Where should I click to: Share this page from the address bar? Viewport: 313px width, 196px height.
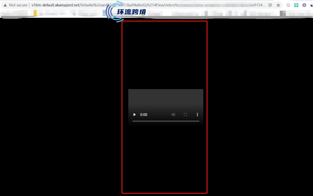click(270, 5)
